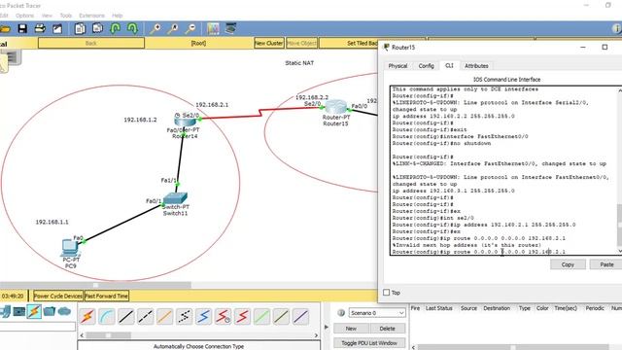Click the Last Status column header
Viewport: 622px width, 350px height.
coord(438,308)
